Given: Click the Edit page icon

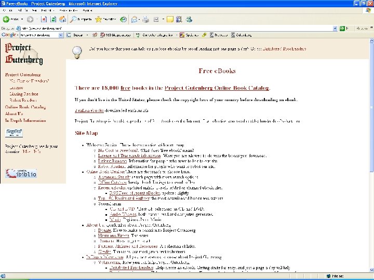Looking at the screenshot, I should point(156,19).
